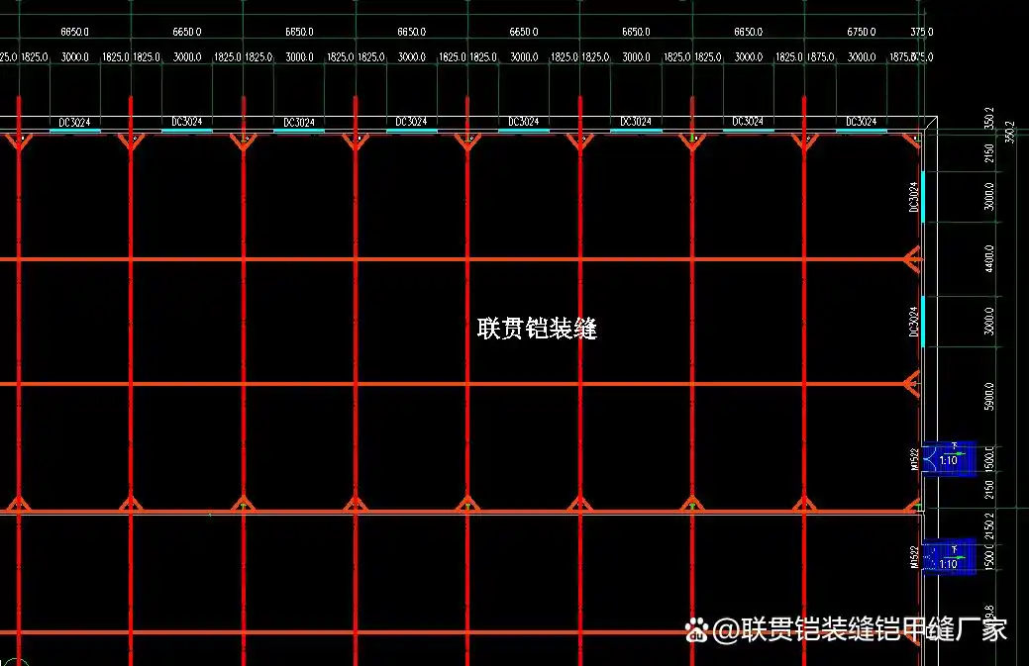Select the leftmost DC3024 window label on top

click(x=74, y=123)
